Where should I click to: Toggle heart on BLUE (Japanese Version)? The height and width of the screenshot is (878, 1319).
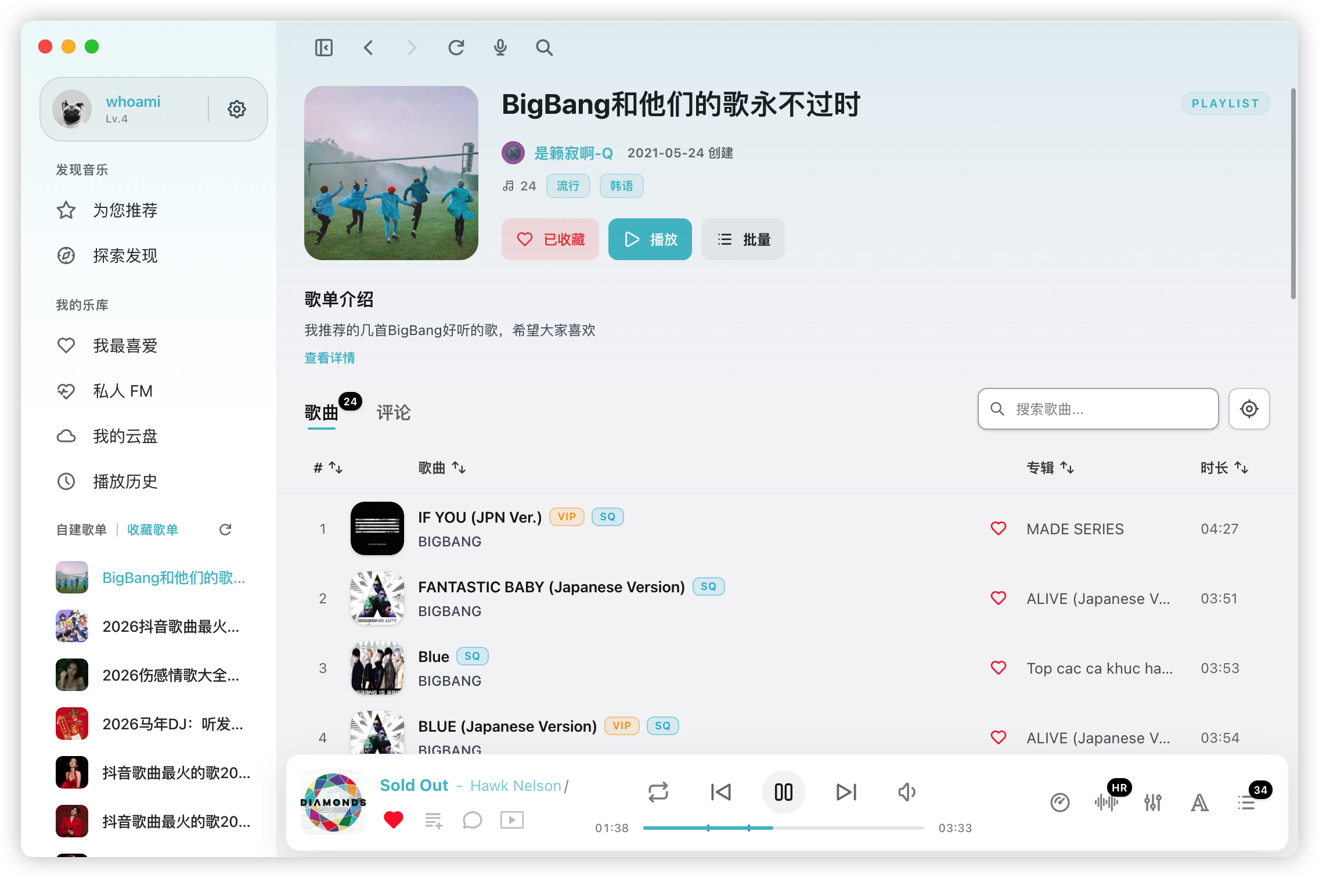click(999, 737)
